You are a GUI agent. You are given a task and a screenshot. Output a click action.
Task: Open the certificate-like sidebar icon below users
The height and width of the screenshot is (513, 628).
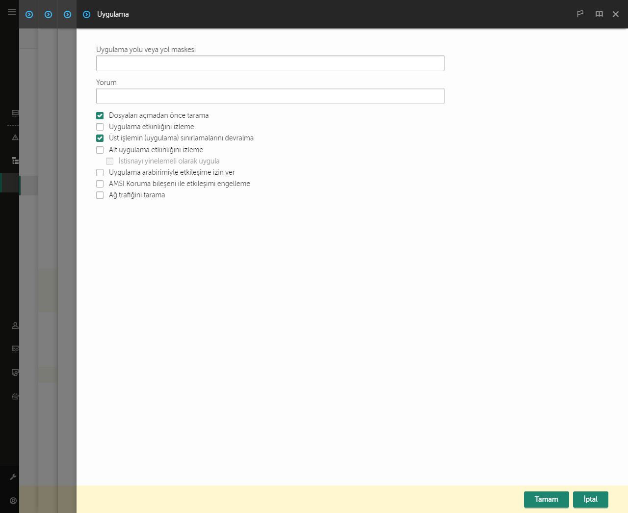click(15, 349)
